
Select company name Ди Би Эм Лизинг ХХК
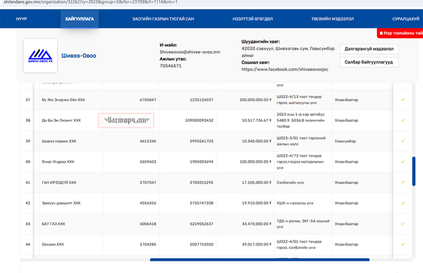[x=61, y=120]
